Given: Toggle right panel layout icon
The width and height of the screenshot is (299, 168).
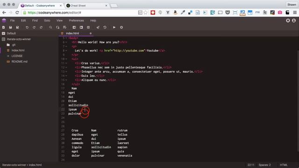Looking at the screenshot, I should [x=81, y=28].
